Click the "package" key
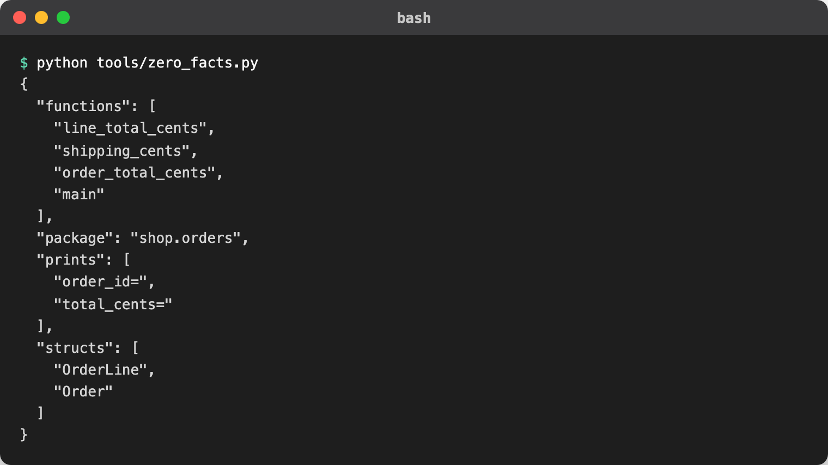This screenshot has height=465, width=828. click(x=75, y=238)
